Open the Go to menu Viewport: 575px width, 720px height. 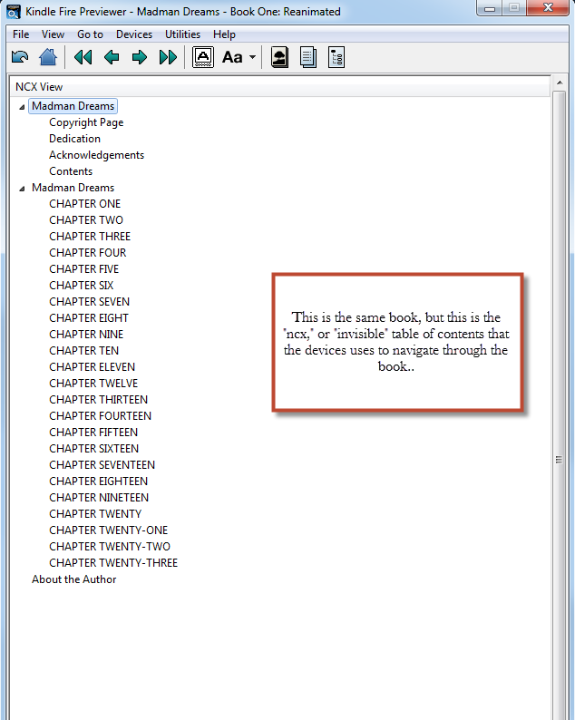pos(90,34)
